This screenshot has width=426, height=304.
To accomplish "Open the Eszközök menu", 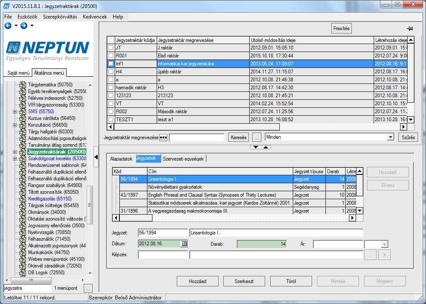I will click(x=28, y=17).
